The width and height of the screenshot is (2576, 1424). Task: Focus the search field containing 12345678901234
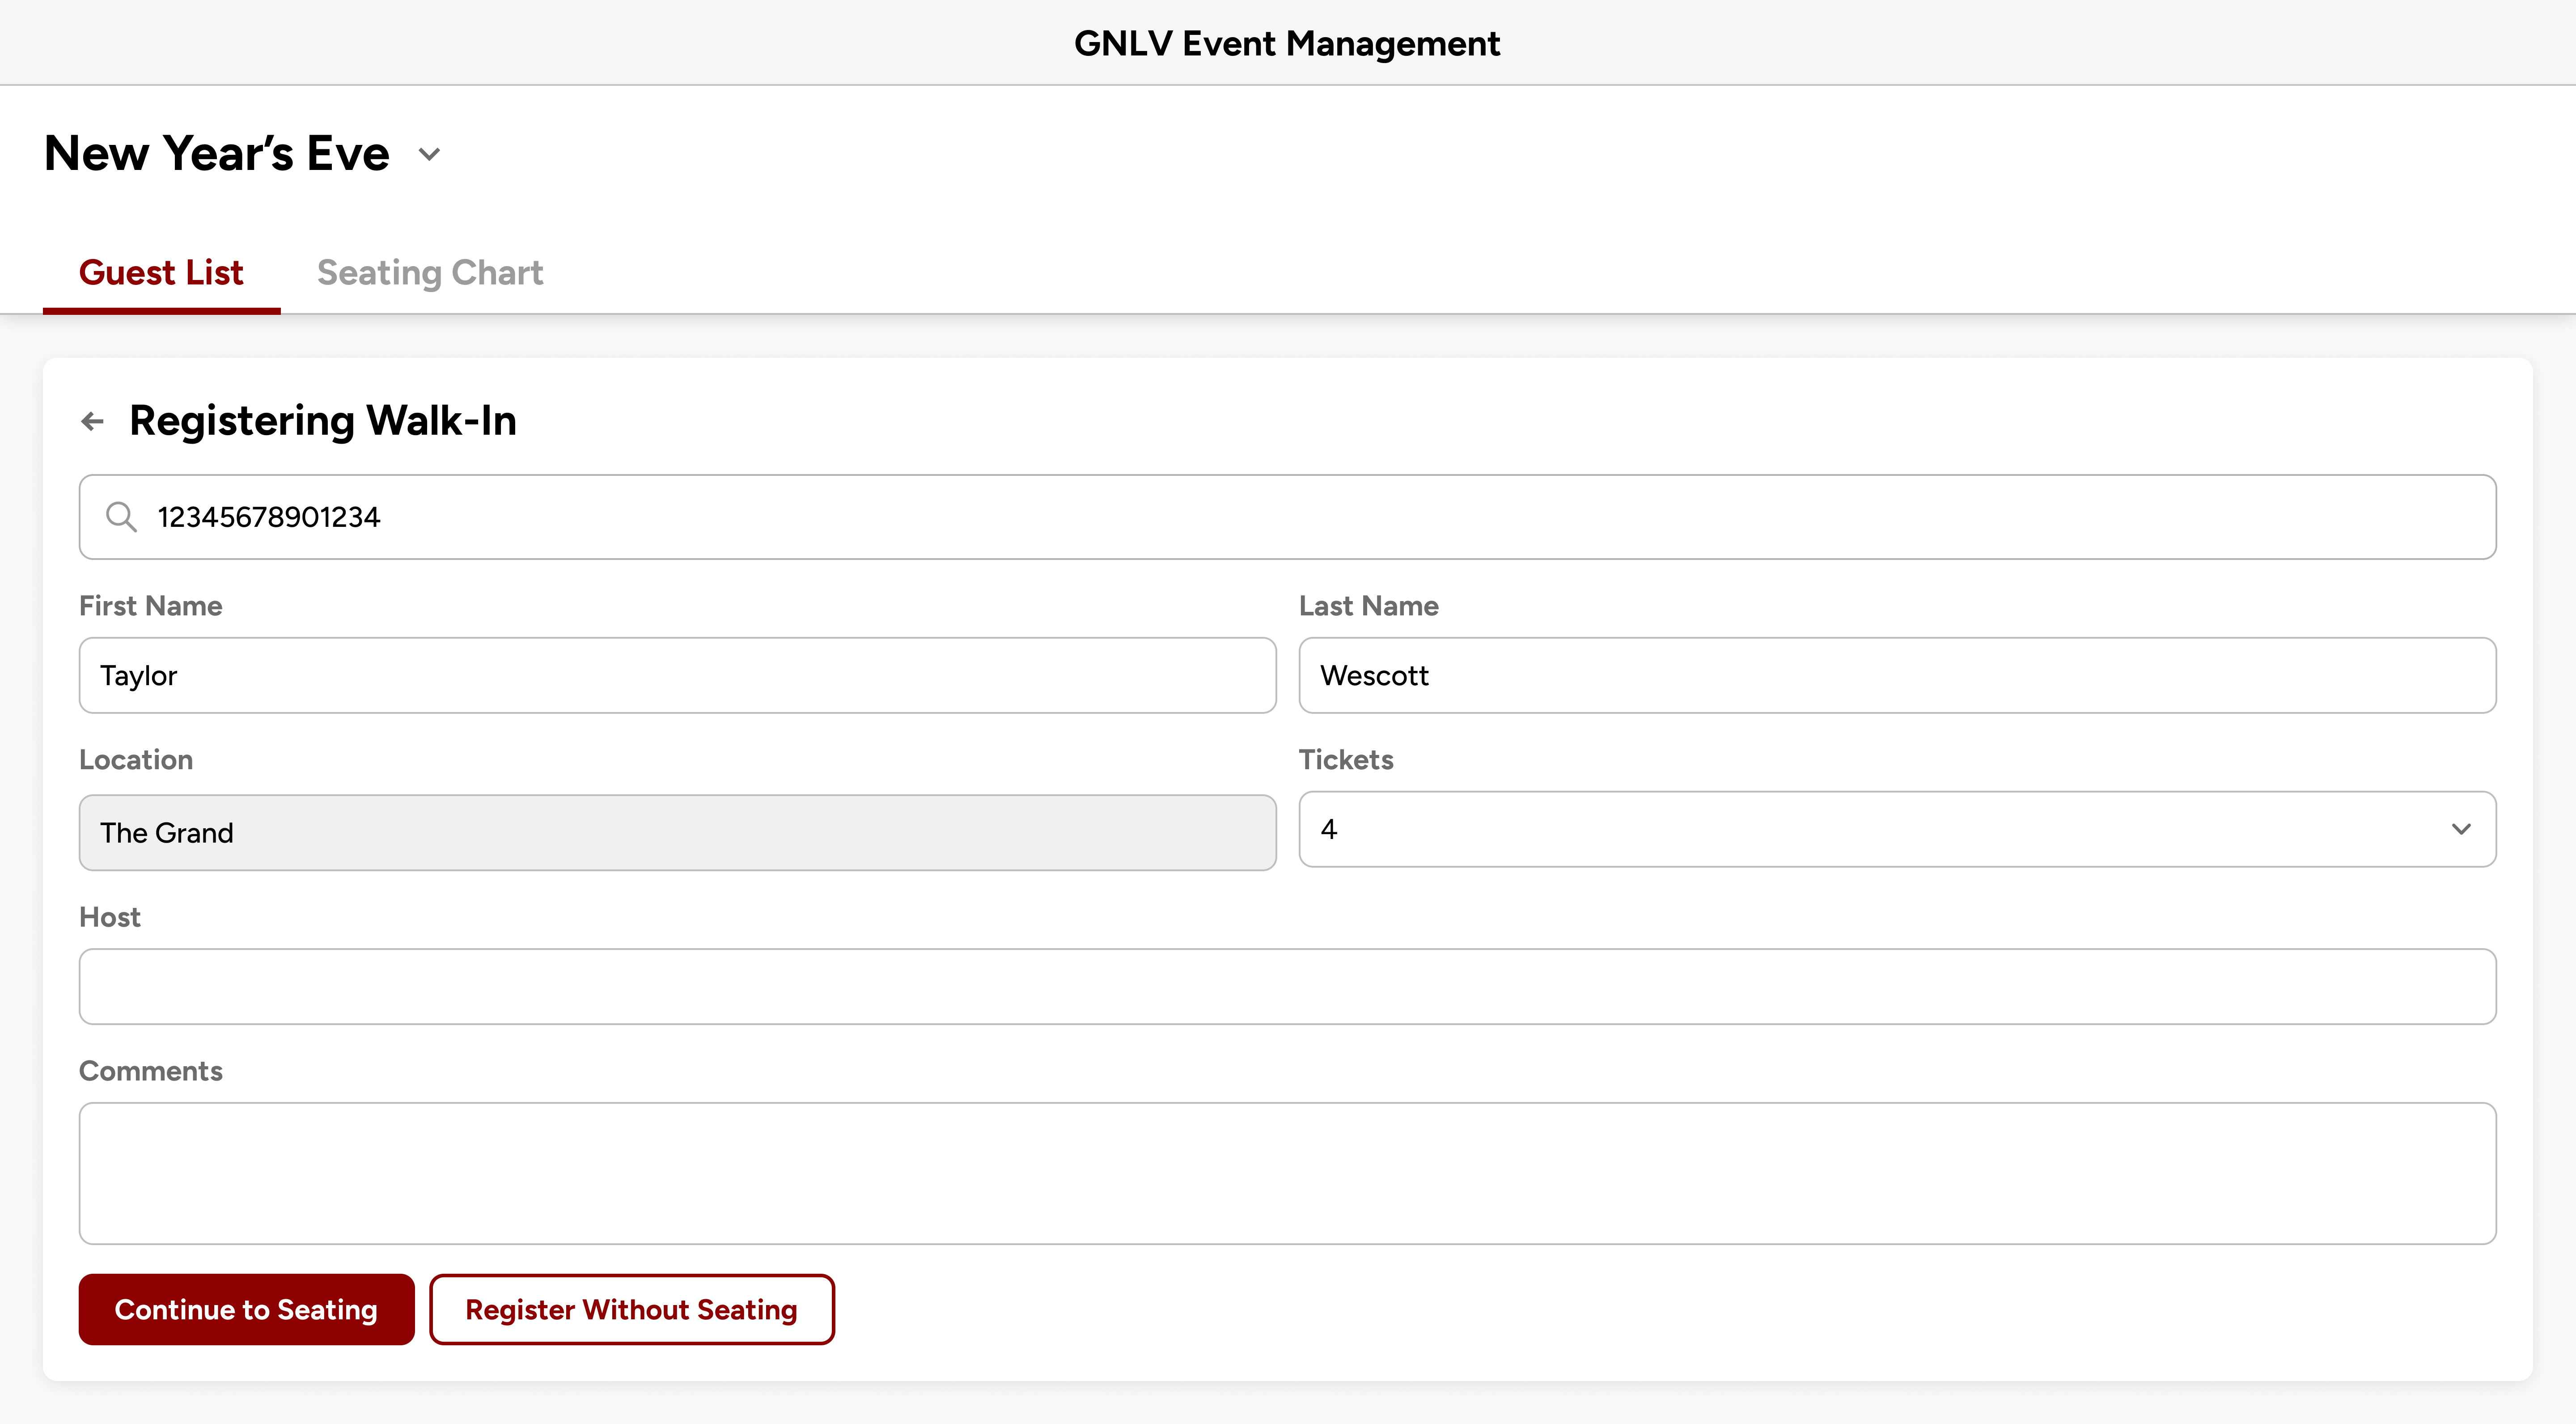(1300, 517)
